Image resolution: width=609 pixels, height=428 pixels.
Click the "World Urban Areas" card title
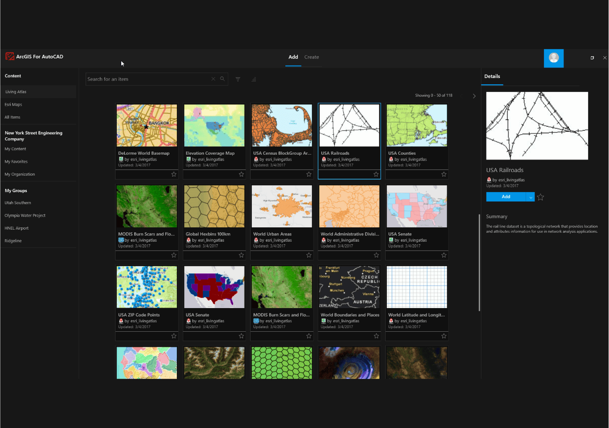(272, 234)
